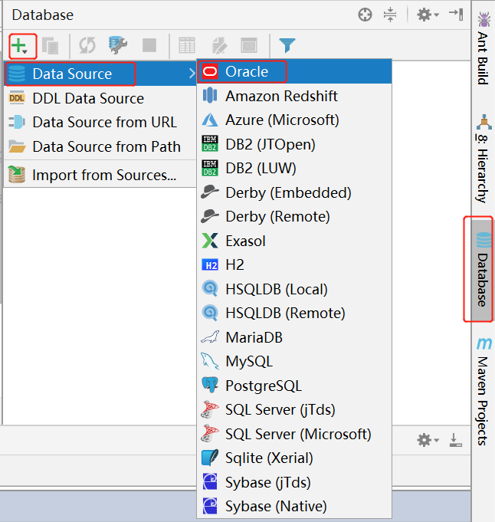Screen dimensions: 495x522
Task: Click the Stop square icon
Action: (x=149, y=45)
